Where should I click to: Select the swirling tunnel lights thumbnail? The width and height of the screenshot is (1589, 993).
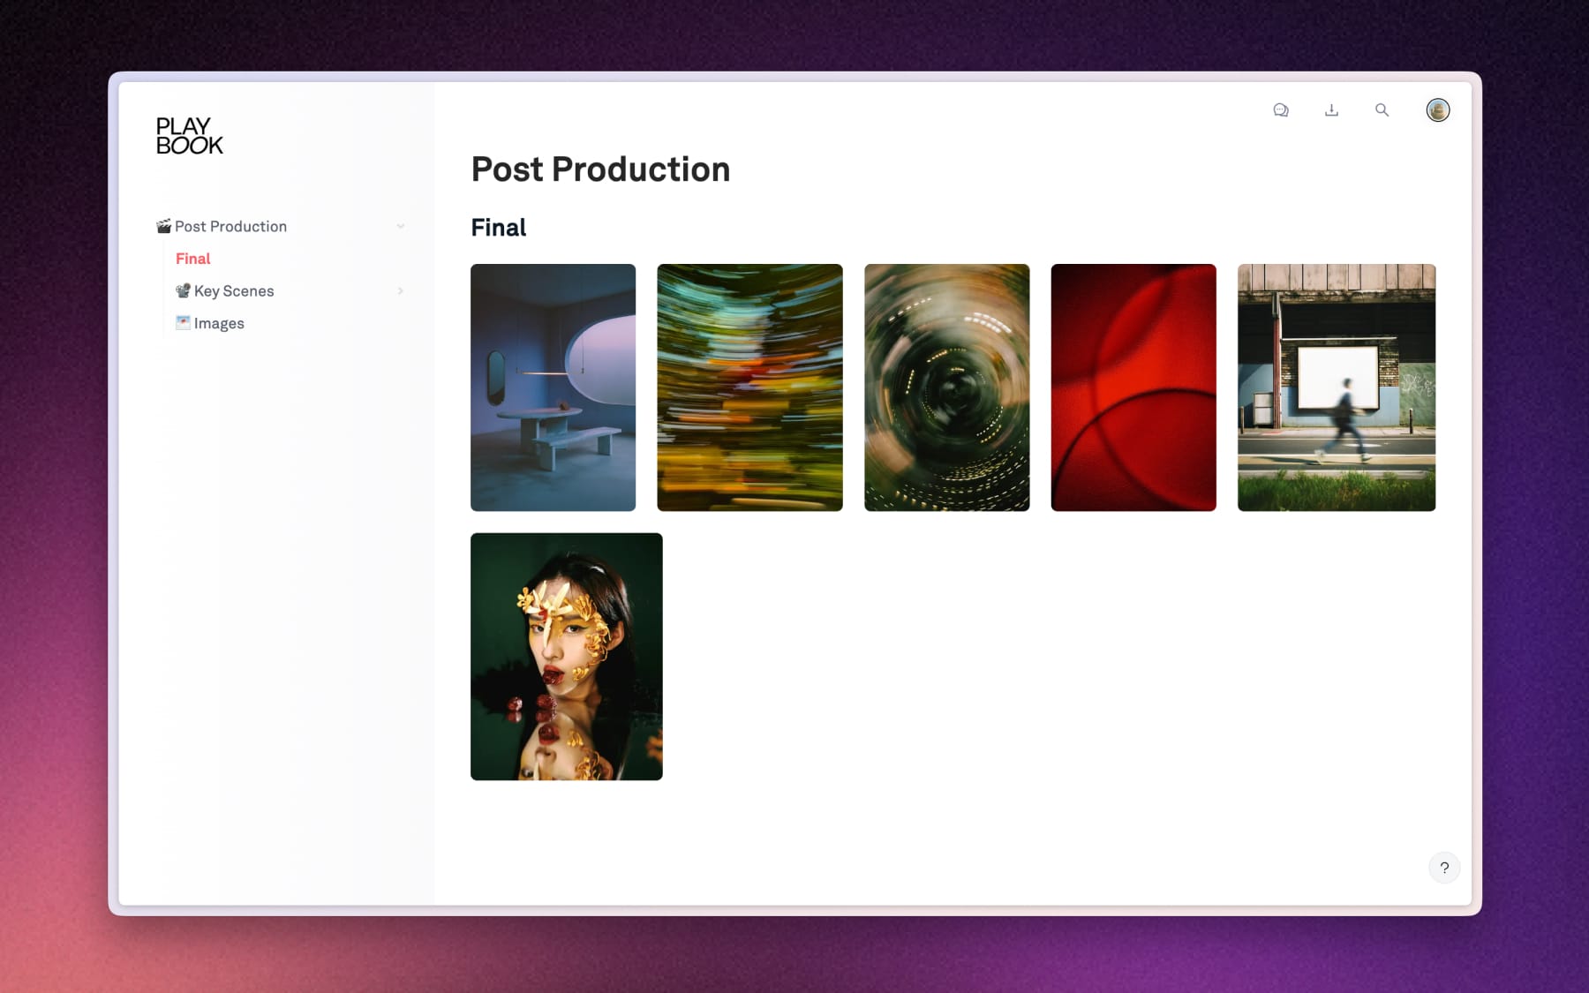[x=946, y=387]
